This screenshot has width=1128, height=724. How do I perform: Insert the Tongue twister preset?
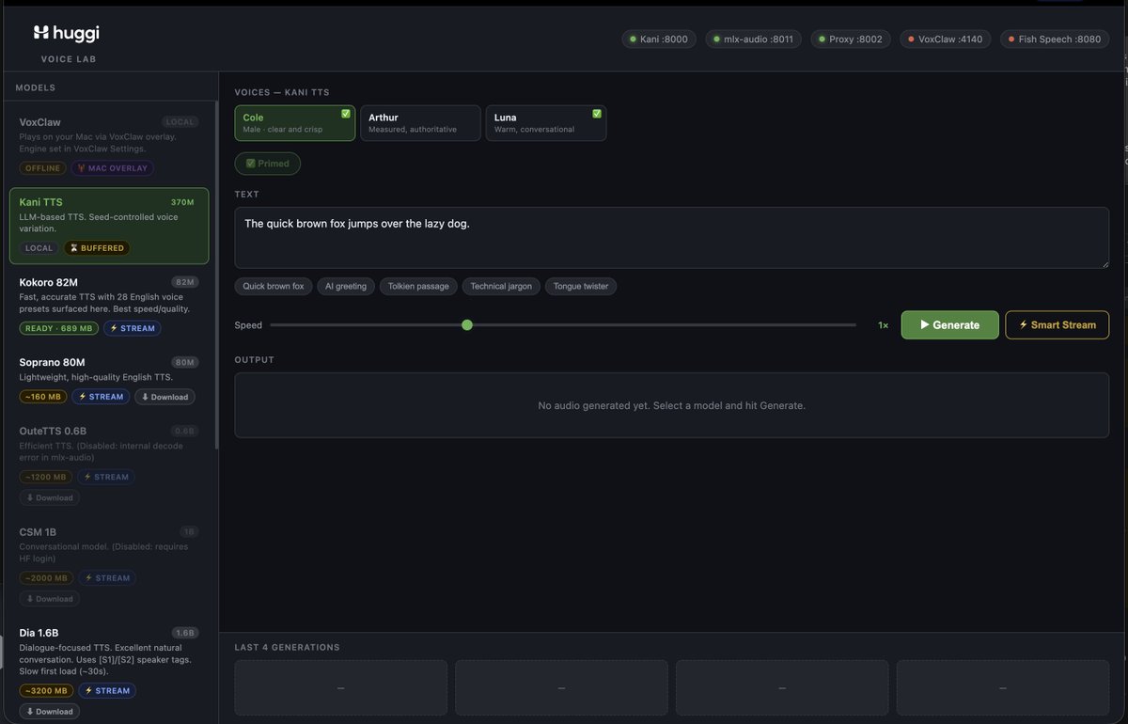581,286
